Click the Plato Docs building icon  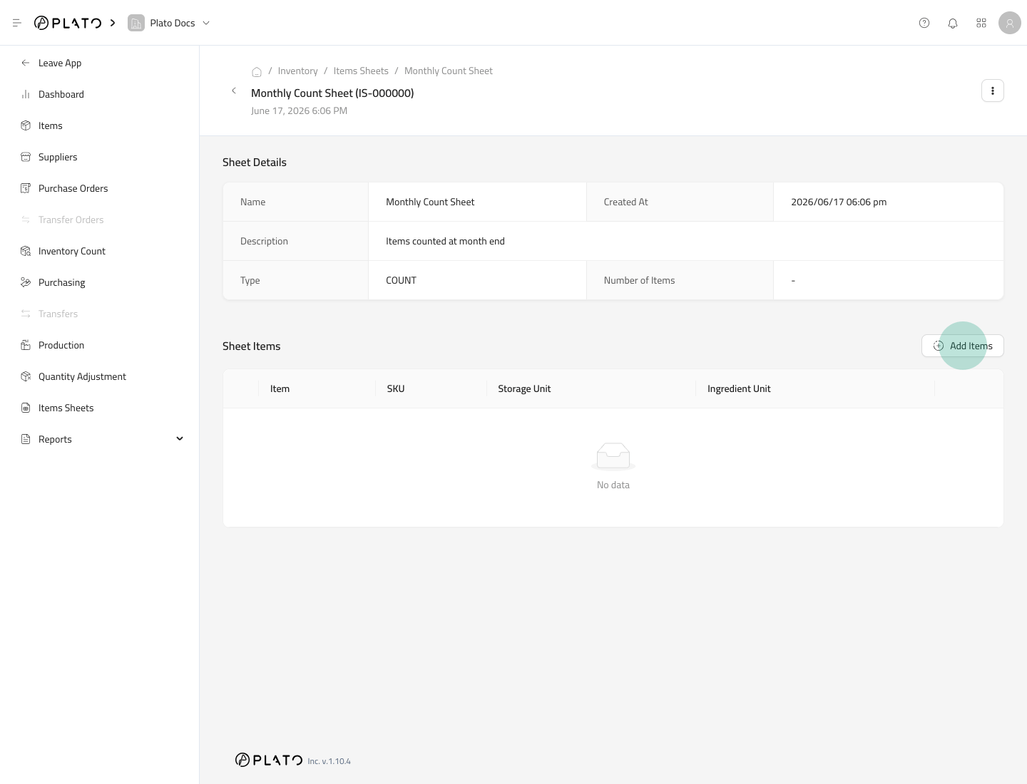(x=136, y=23)
